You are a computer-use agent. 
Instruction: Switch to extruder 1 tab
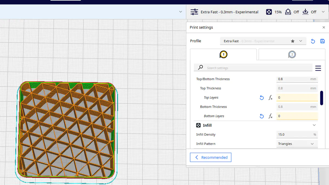click(x=223, y=55)
